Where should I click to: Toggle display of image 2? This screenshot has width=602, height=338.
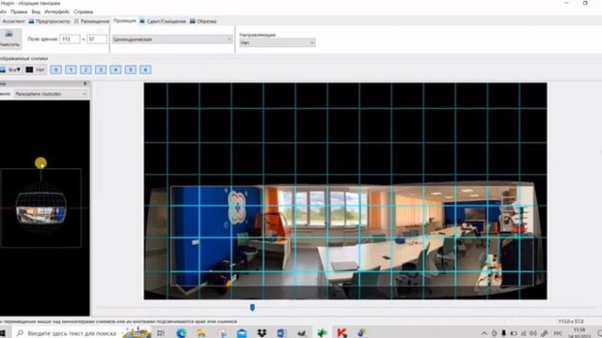tap(86, 69)
